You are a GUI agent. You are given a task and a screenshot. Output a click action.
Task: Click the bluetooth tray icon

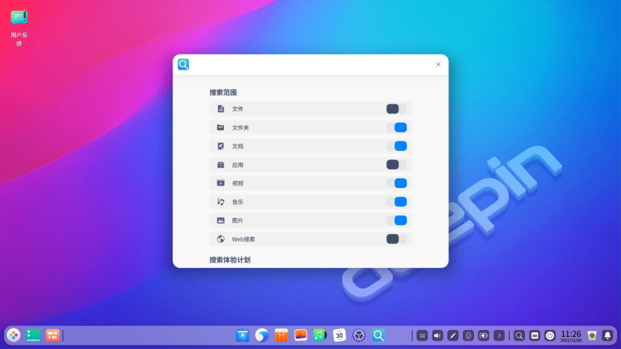pos(468,336)
